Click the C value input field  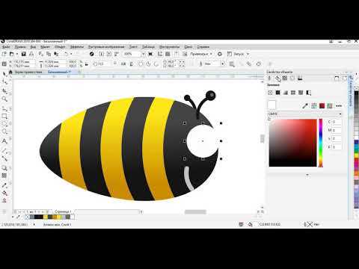point(337,122)
